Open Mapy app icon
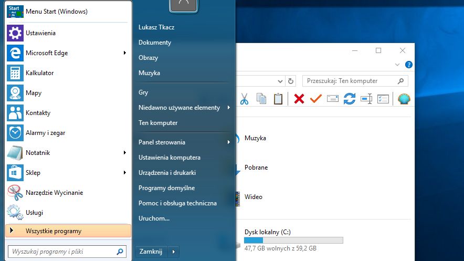Image resolution: width=464 pixels, height=261 pixels. 15,93
